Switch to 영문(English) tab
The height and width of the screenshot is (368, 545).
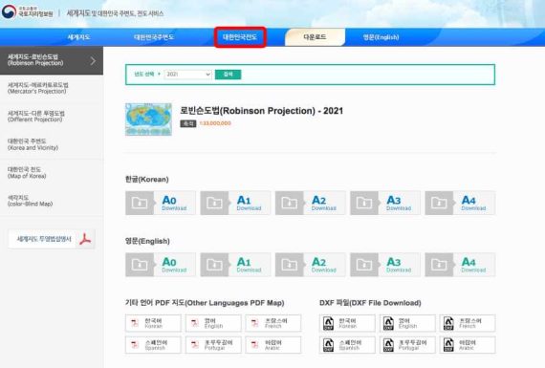coord(381,37)
